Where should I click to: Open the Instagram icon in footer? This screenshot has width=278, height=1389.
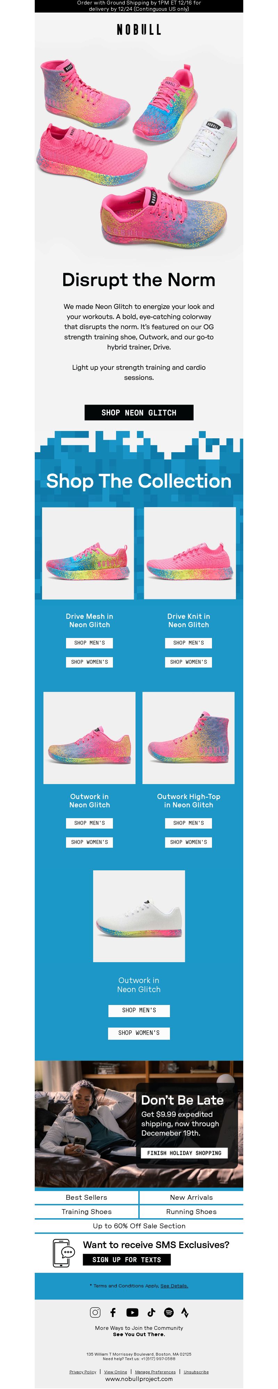(x=95, y=1312)
